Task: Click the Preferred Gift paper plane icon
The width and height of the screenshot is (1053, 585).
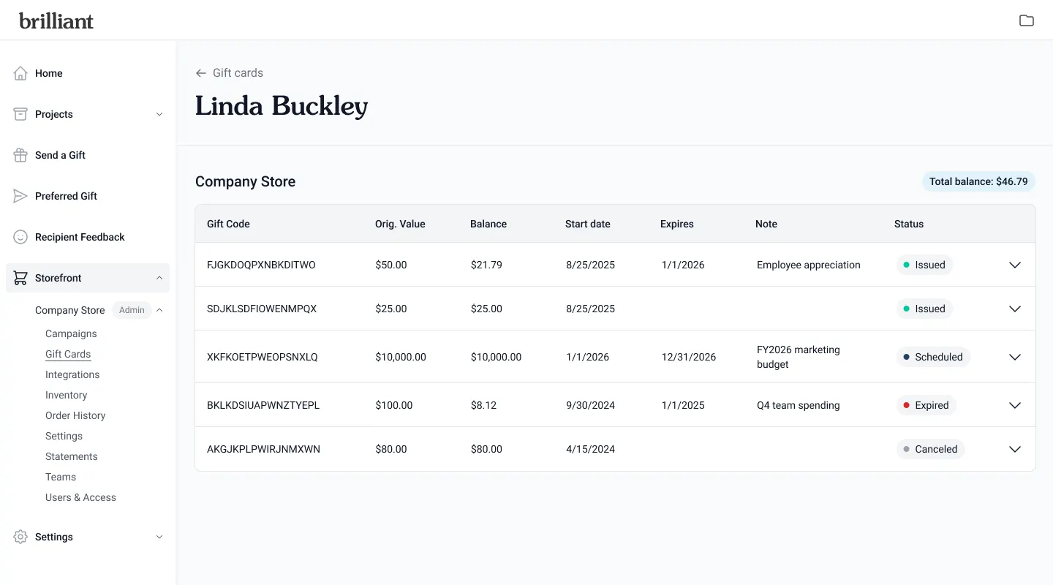Action: (20, 196)
